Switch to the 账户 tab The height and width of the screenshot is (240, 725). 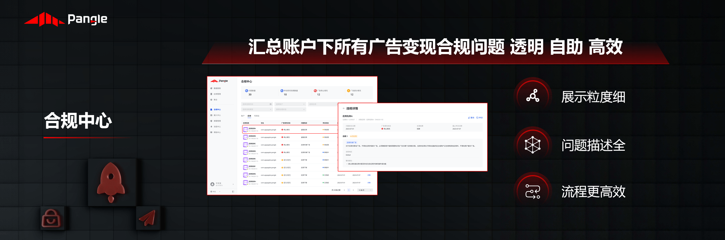243,116
